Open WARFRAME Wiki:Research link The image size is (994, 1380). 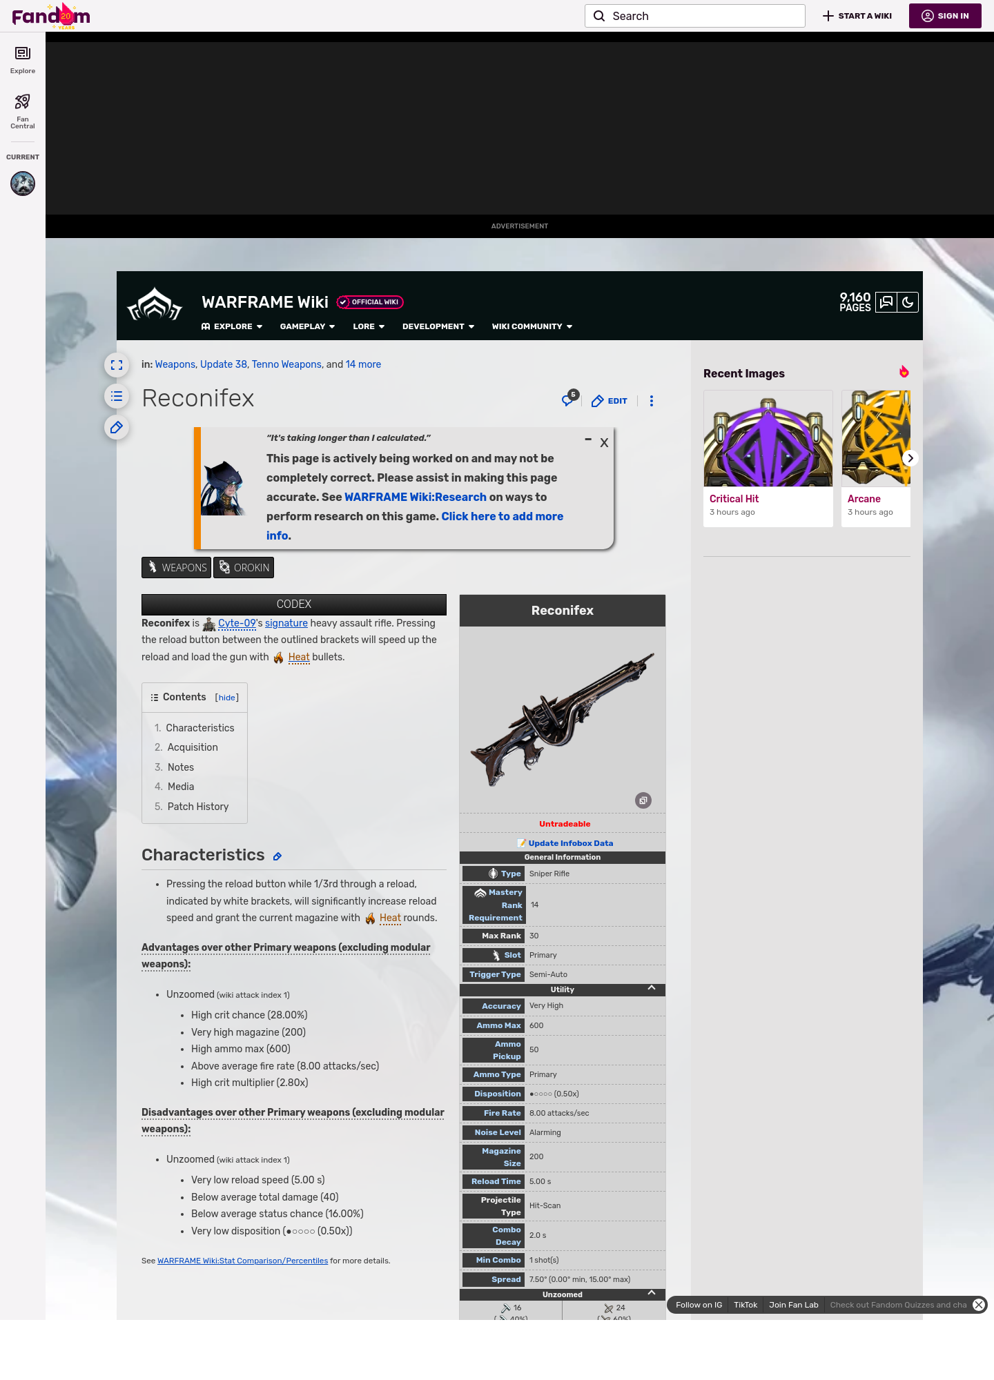pos(416,497)
